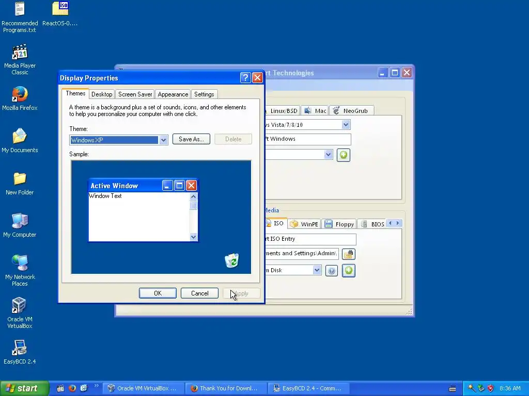Click left arrow of EasyBCD tab scroller
529x396 pixels.
pyautogui.click(x=391, y=223)
